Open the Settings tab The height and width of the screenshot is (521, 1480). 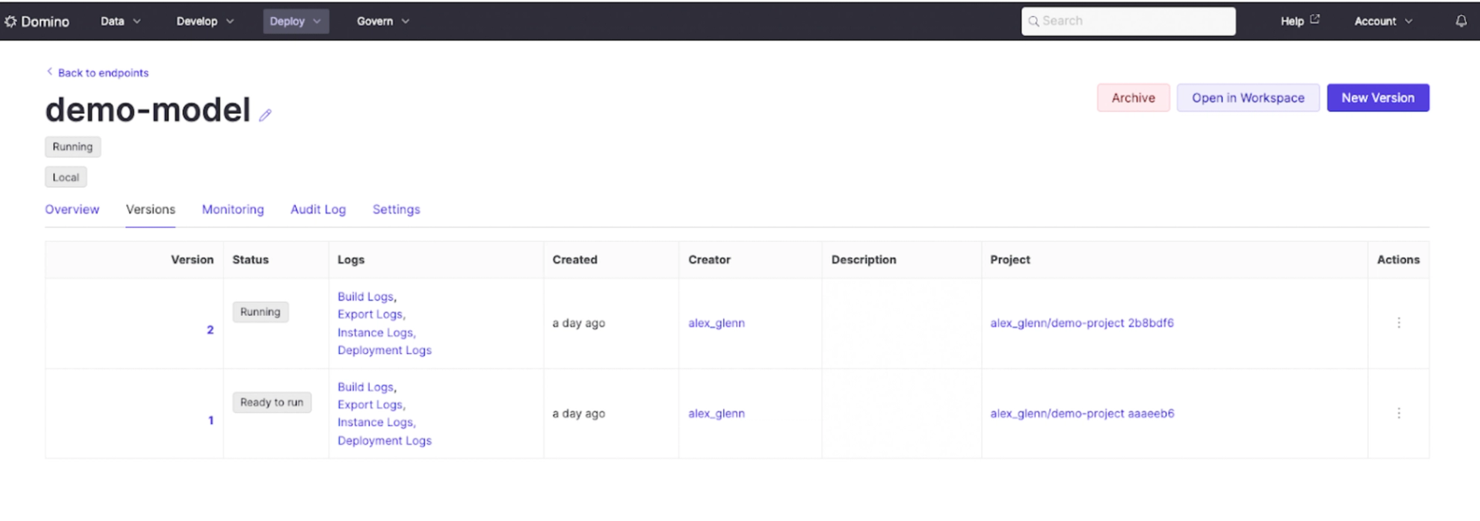(396, 210)
